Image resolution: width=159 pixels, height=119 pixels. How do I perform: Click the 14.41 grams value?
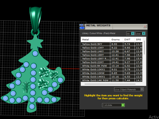pos(115,62)
